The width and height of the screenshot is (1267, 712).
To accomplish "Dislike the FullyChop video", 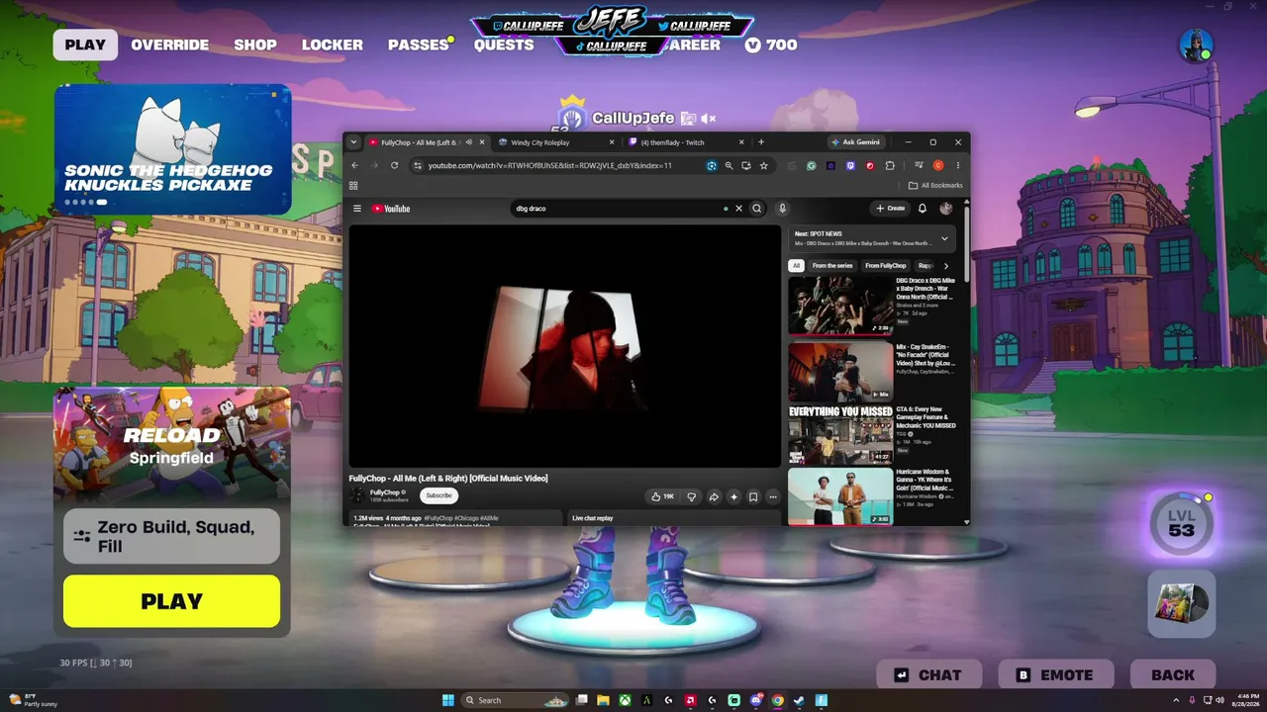I will (x=692, y=496).
